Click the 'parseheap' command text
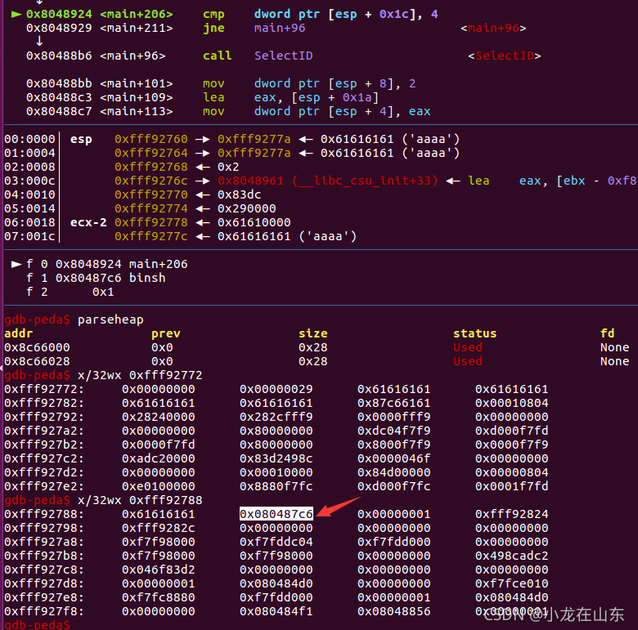 tap(110, 319)
